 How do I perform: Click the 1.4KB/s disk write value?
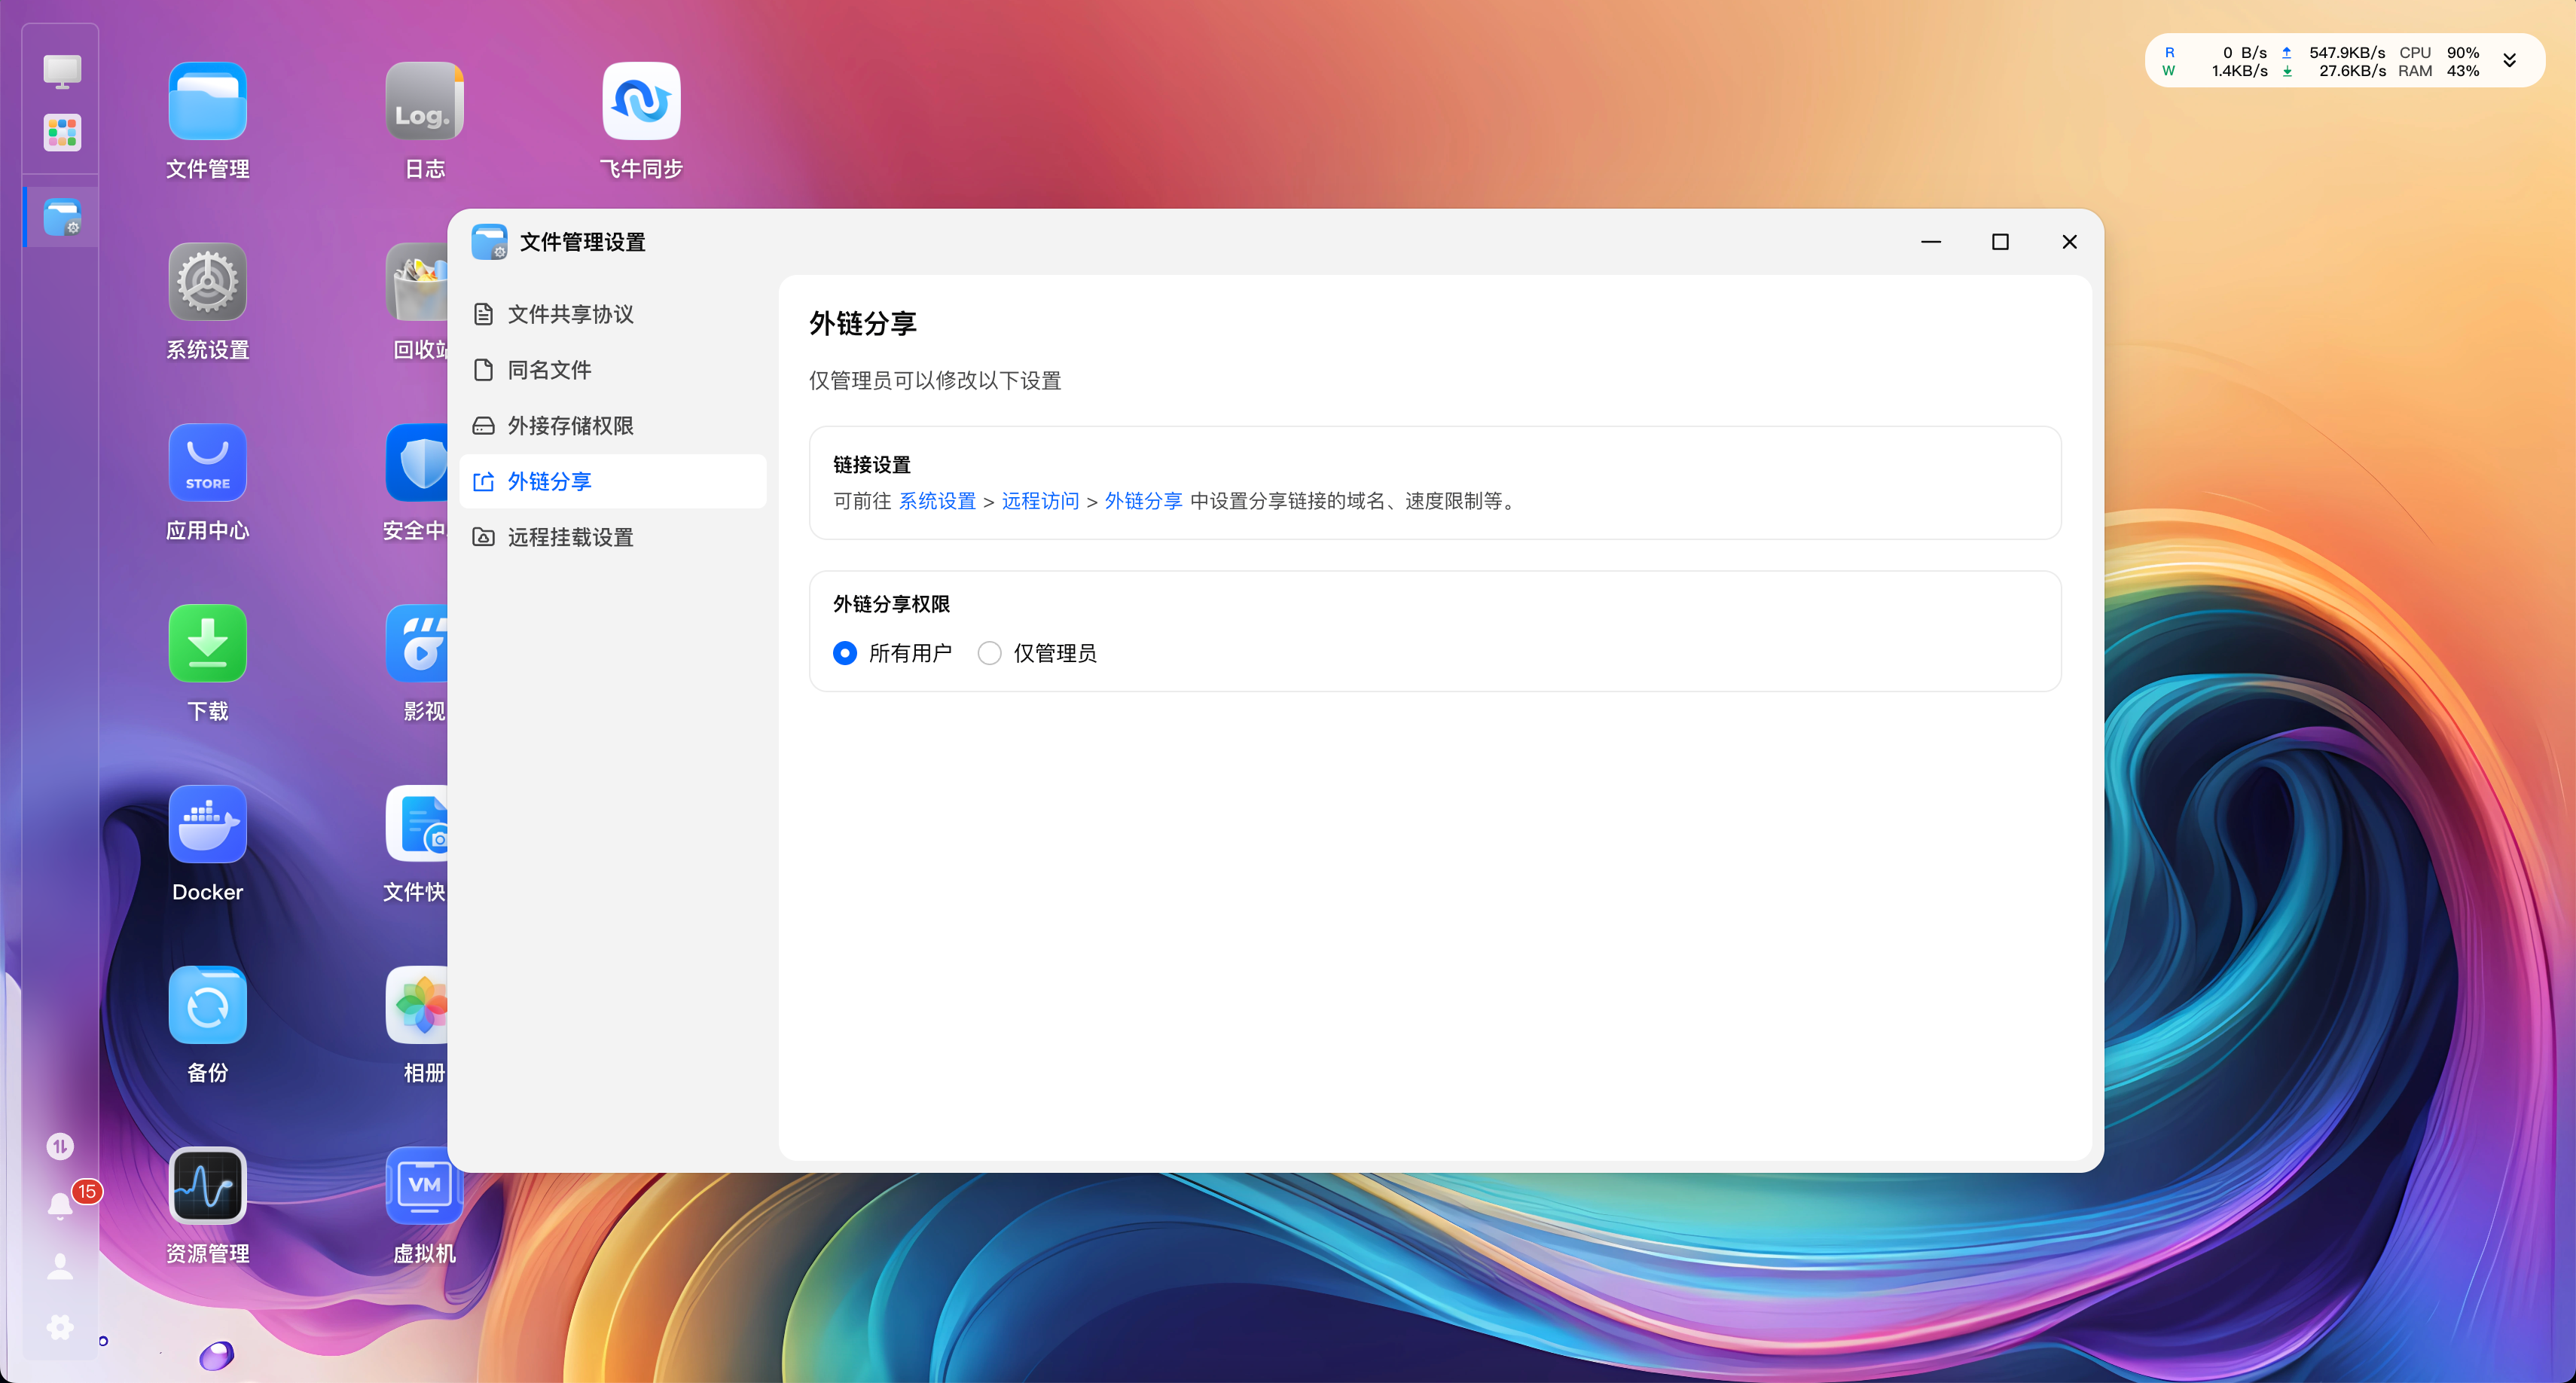(2239, 71)
